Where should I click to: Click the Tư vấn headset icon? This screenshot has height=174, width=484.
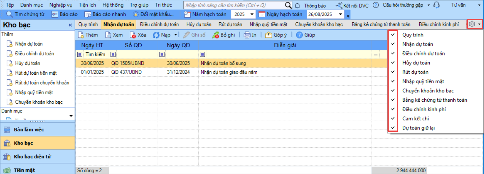436,5
